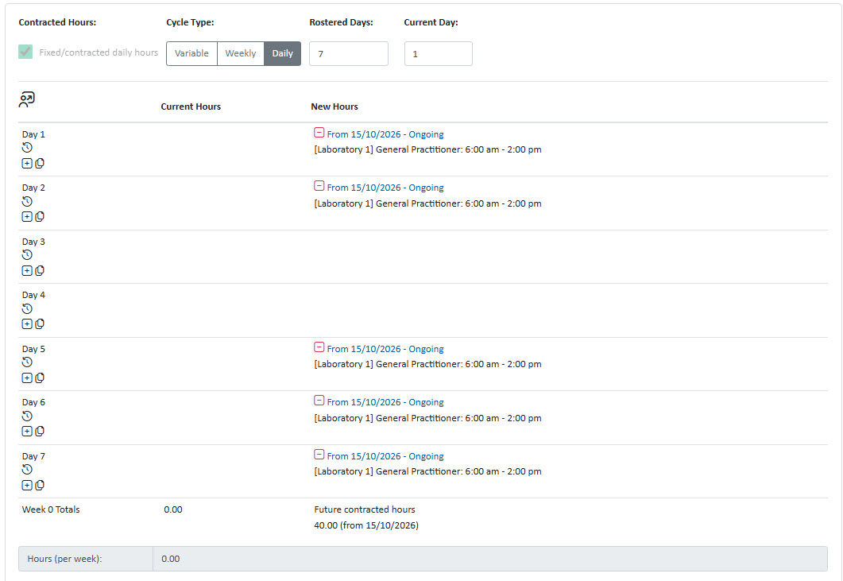The image size is (843, 581).
Task: Click the copy icon for Day 6
Action: click(x=40, y=432)
